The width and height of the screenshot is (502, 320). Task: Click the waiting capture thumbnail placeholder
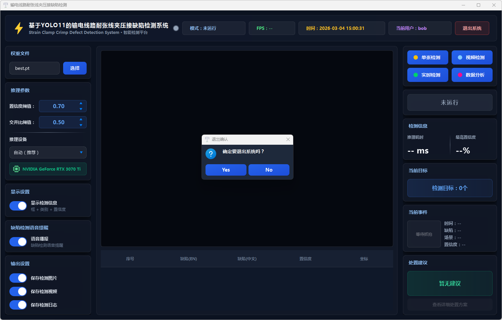424,234
